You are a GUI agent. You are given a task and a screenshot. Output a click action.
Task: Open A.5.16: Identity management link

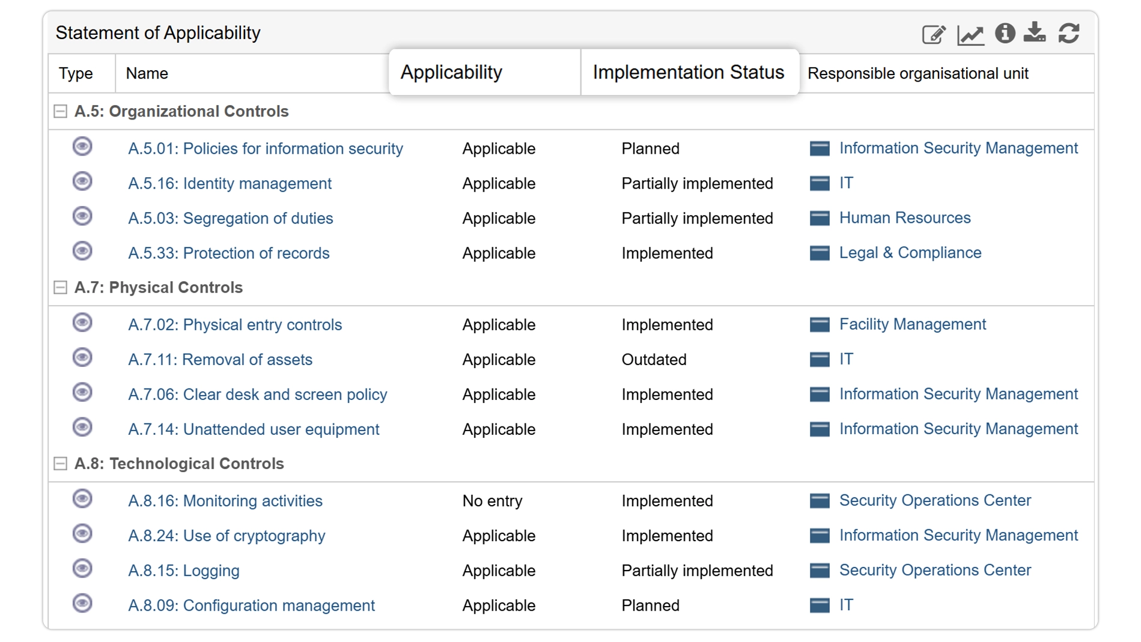pyautogui.click(x=230, y=184)
